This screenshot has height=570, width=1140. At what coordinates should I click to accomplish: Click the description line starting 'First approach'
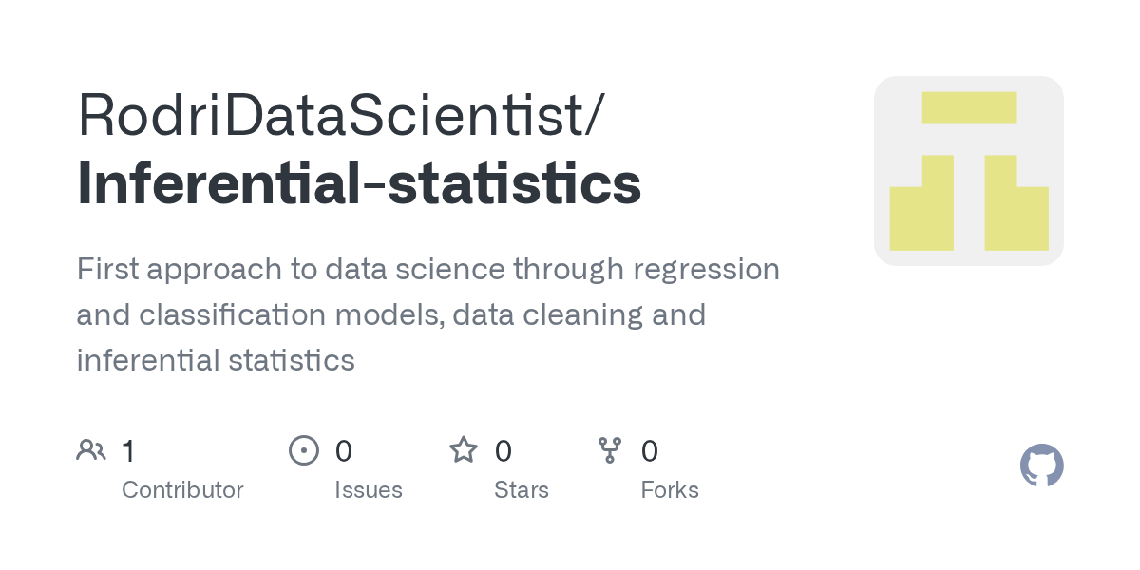click(428, 270)
